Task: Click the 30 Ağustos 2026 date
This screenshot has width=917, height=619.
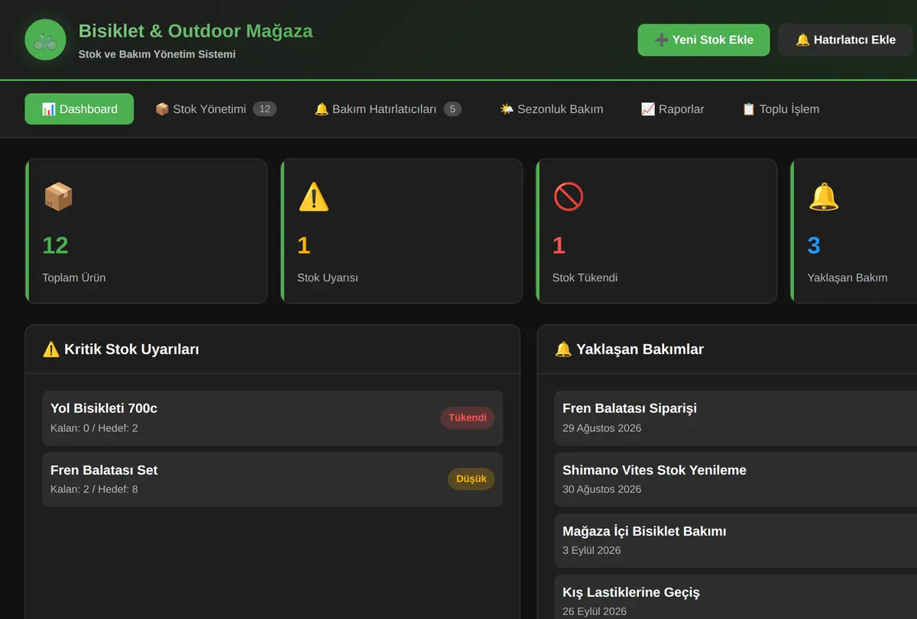Action: (602, 489)
